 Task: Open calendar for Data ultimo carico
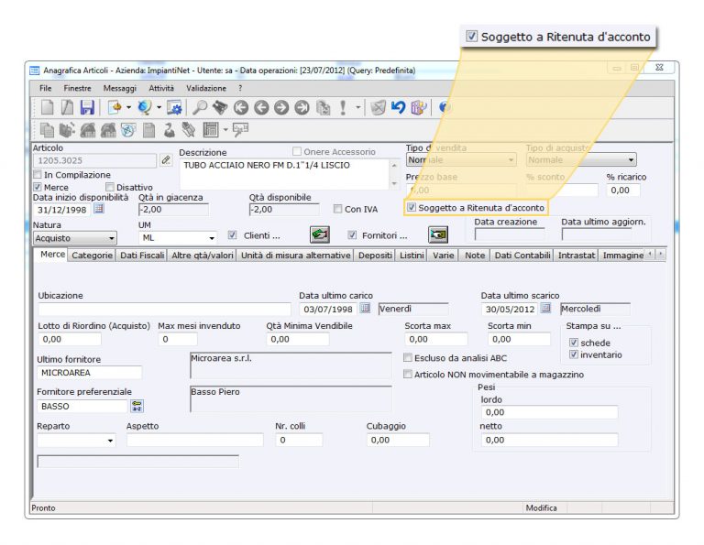(366, 310)
